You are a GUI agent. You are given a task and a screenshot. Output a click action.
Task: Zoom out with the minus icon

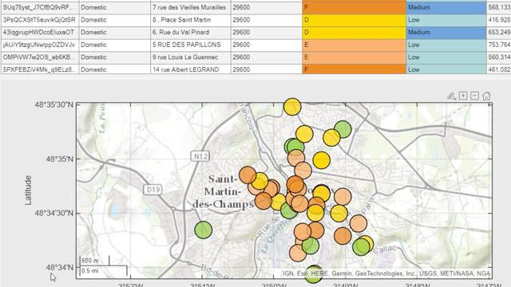pos(475,96)
